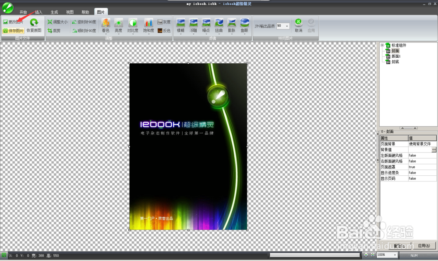Expand the 着色 dropdown arrow
The width and height of the screenshot is (438, 261).
106,34
